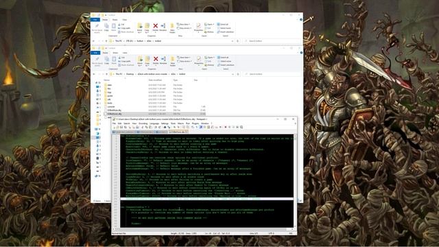Click Properties in the Desktop-path Explorer ribbon

199,61
